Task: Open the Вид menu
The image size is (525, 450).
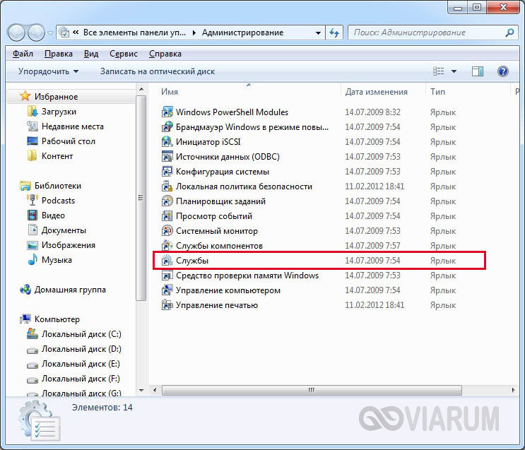Action: pyautogui.click(x=91, y=54)
